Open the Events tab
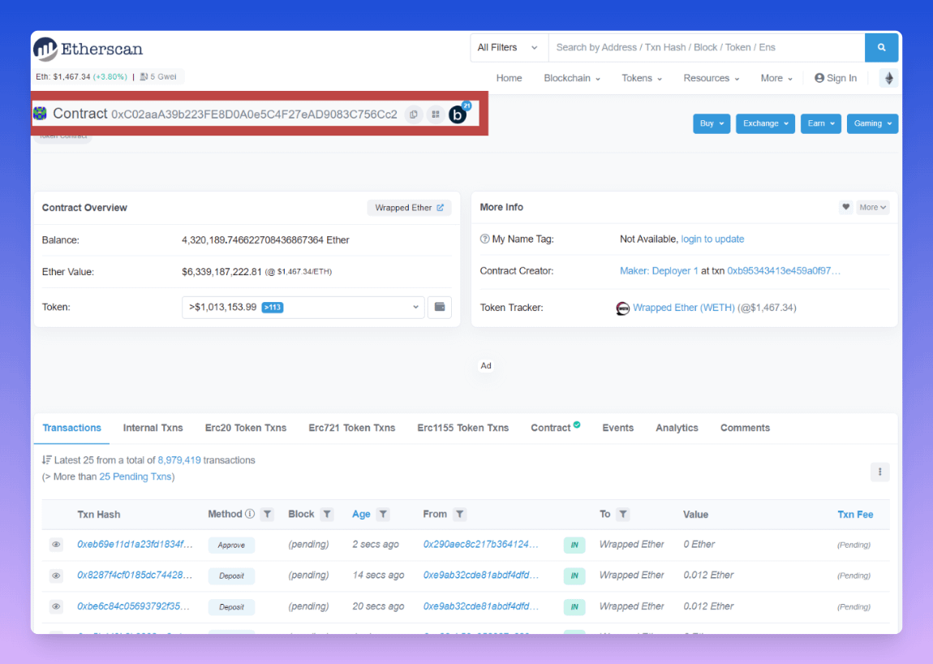Viewport: 933px width, 664px height. (617, 428)
